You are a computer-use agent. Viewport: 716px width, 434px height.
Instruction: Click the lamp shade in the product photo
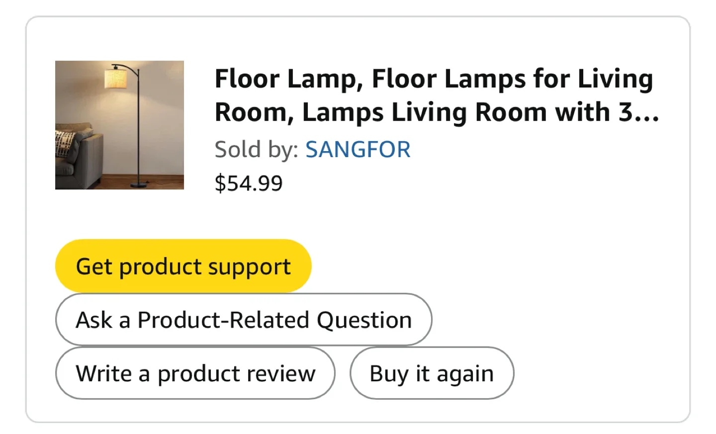pyautogui.click(x=115, y=79)
